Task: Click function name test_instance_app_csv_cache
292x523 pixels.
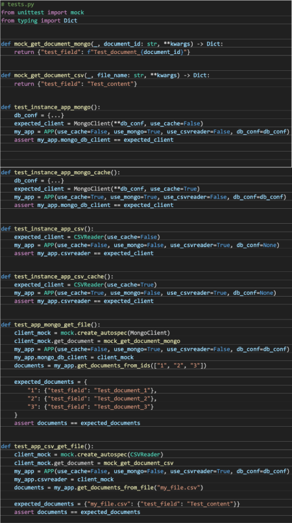Action: (59, 276)
